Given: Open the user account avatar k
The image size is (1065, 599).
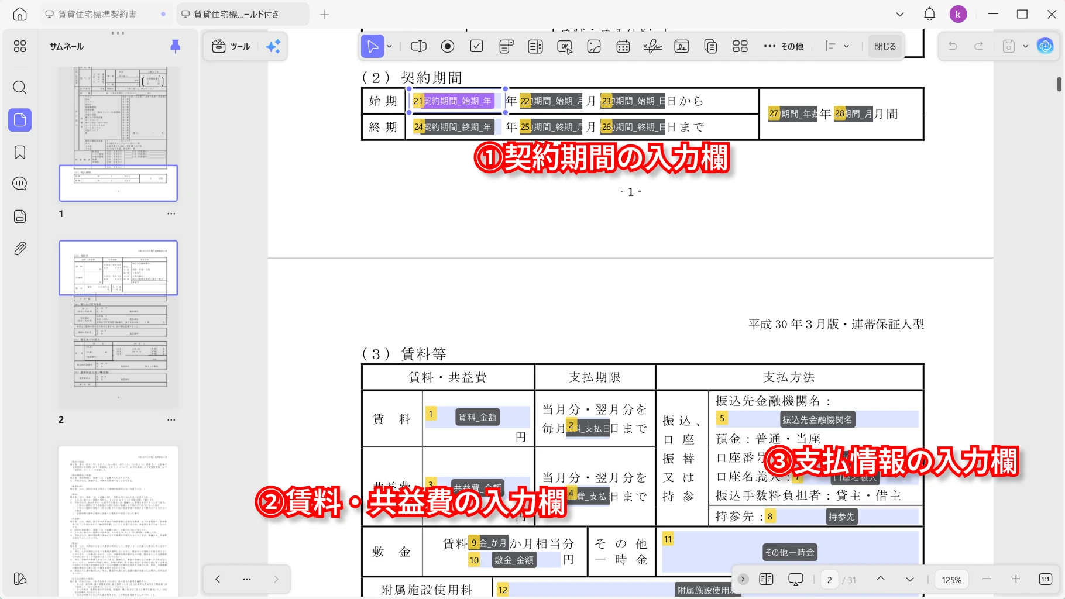Looking at the screenshot, I should coord(958,14).
